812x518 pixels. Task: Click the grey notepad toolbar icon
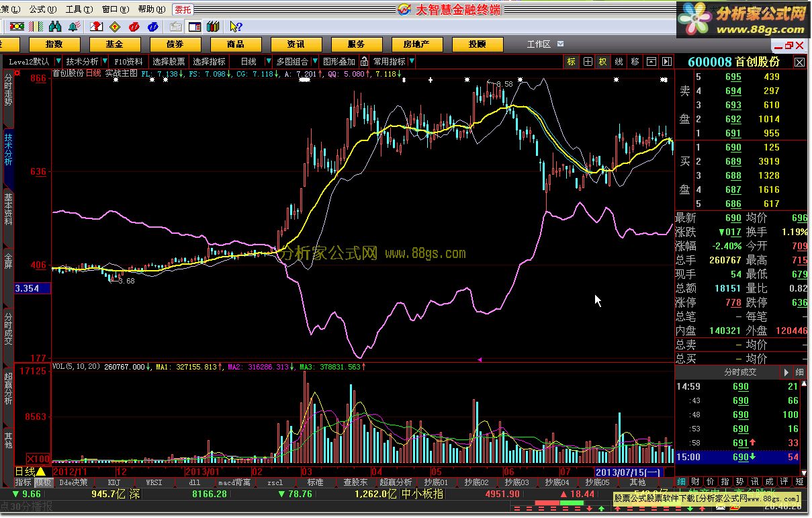(176, 27)
